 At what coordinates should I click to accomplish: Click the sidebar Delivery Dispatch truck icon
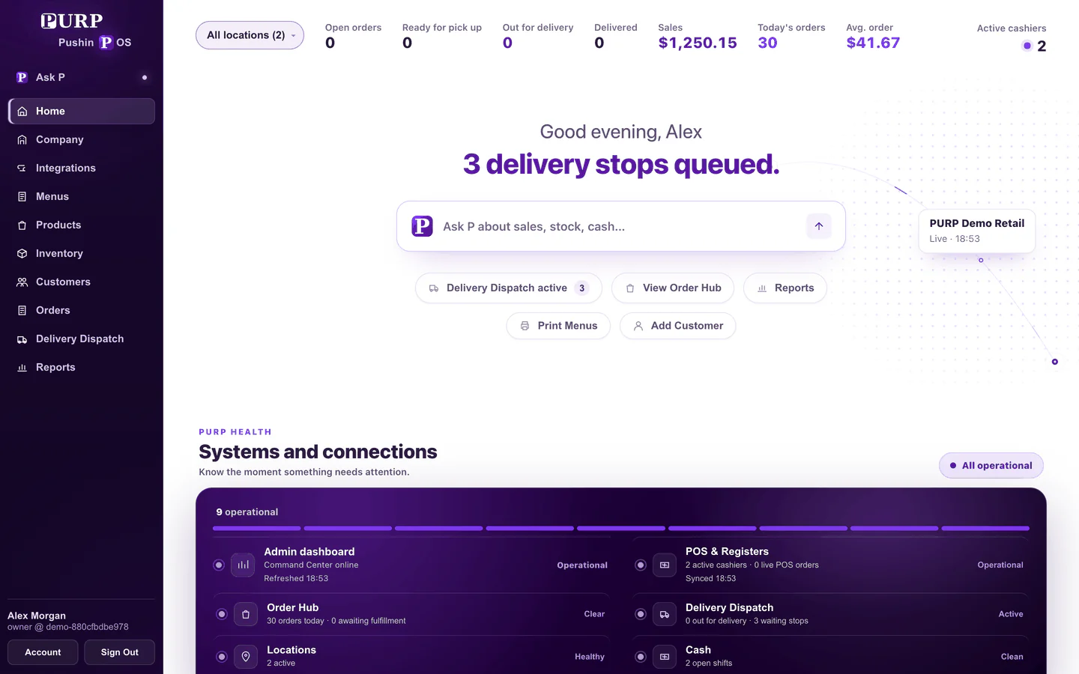pos(22,339)
